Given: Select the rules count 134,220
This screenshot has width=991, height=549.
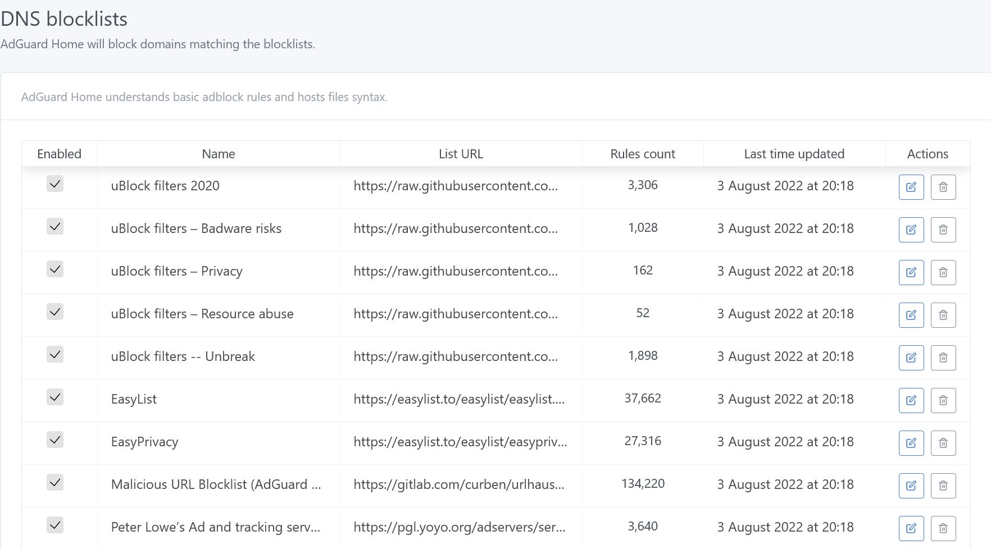Looking at the screenshot, I should point(643,484).
